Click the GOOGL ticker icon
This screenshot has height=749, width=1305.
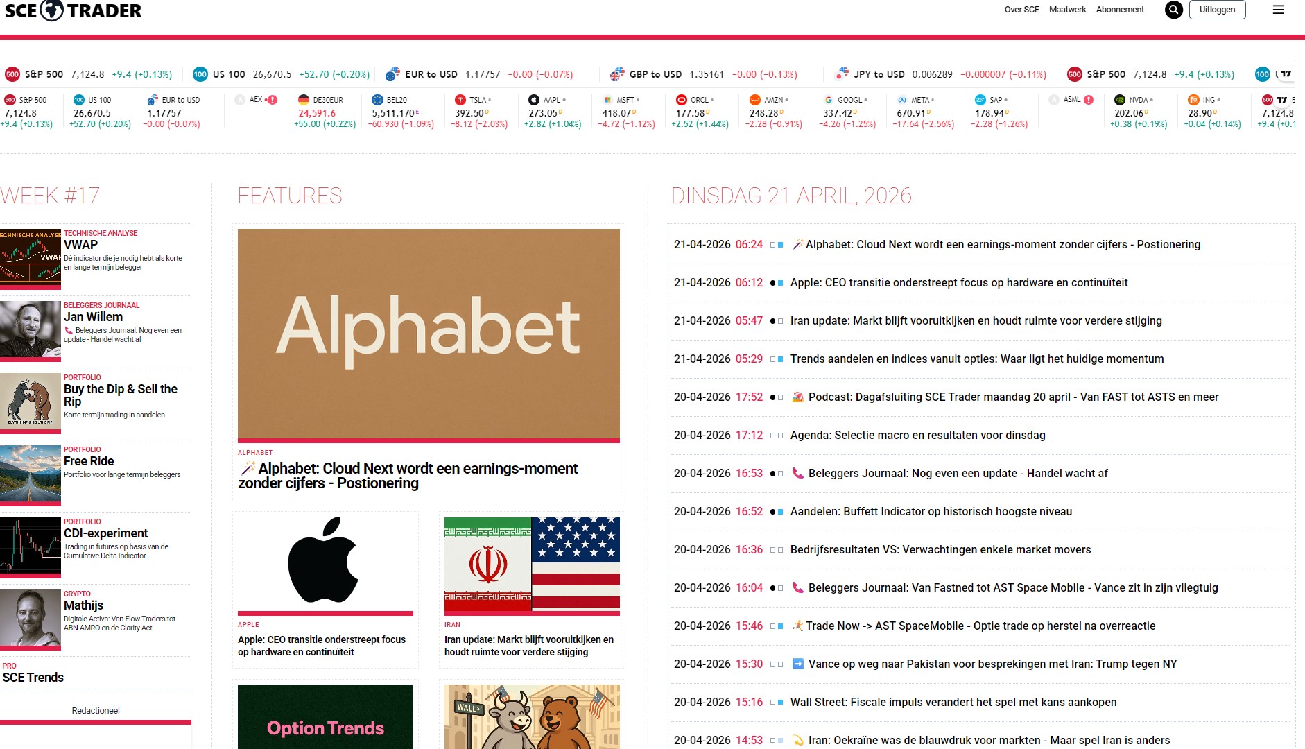click(x=829, y=100)
